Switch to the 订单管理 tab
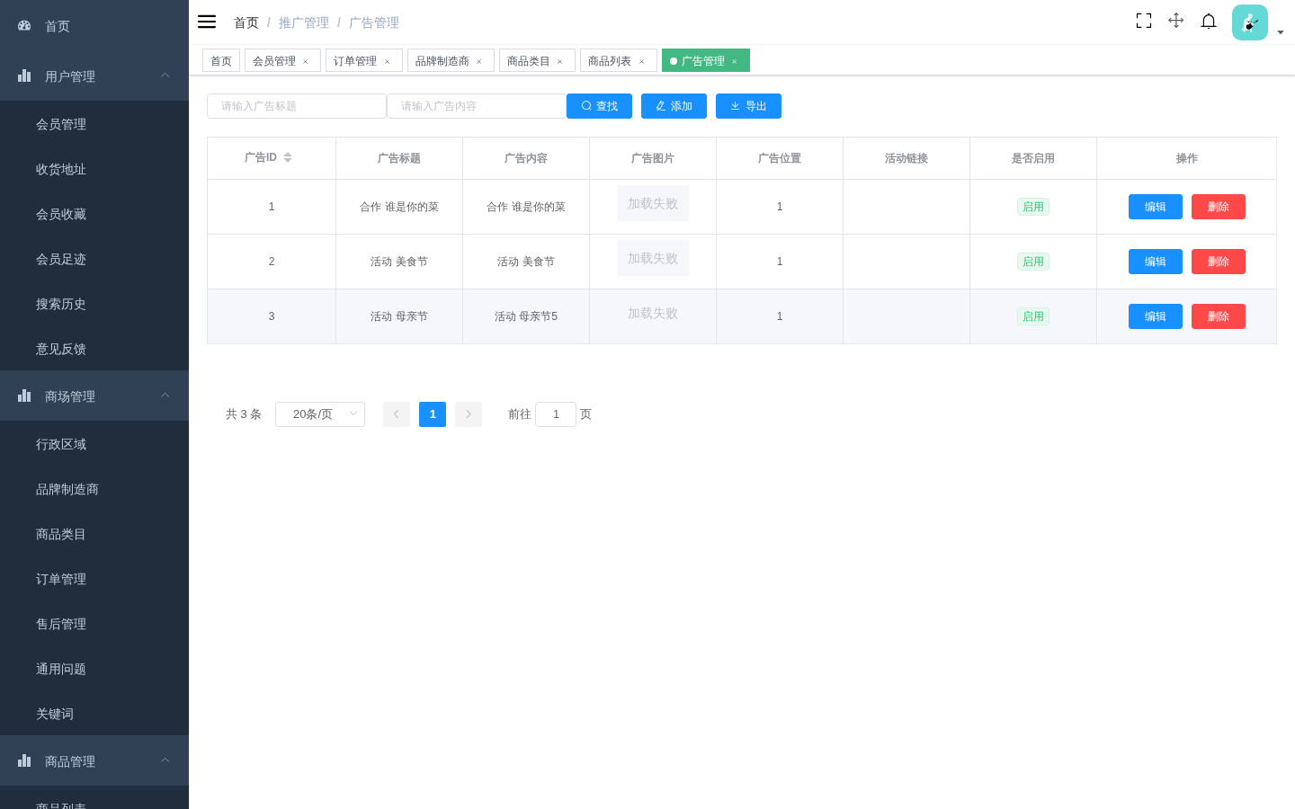The image size is (1295, 809). coord(355,61)
